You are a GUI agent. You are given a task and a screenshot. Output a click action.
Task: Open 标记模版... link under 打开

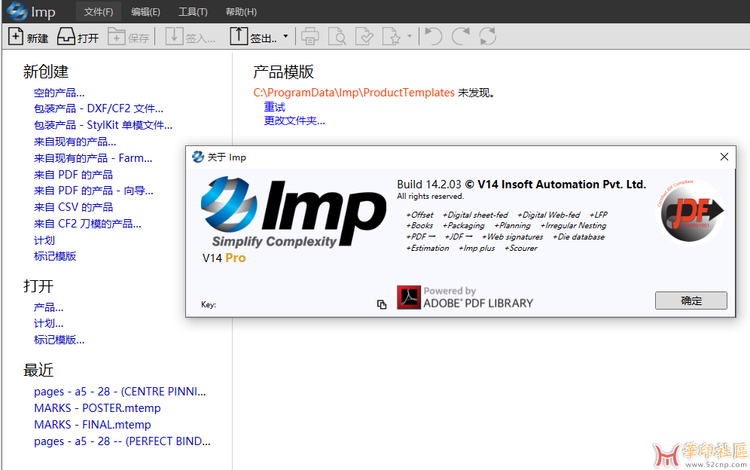(59, 340)
